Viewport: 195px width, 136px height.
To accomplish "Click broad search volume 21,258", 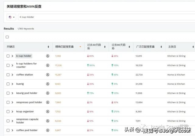I will (x=139, y=84).
